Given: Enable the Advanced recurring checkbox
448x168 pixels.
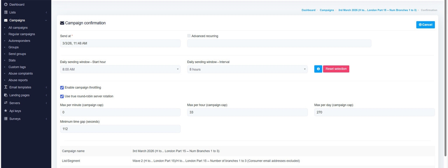Looking at the screenshot, I should [189, 36].
